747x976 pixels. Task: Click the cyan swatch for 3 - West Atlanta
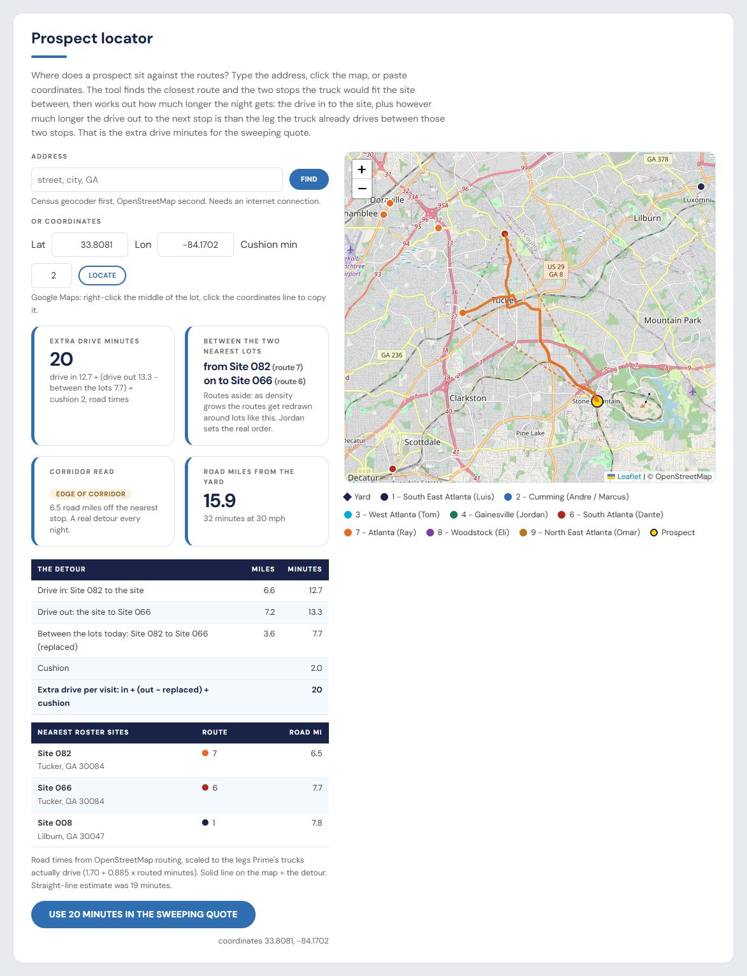coord(348,515)
